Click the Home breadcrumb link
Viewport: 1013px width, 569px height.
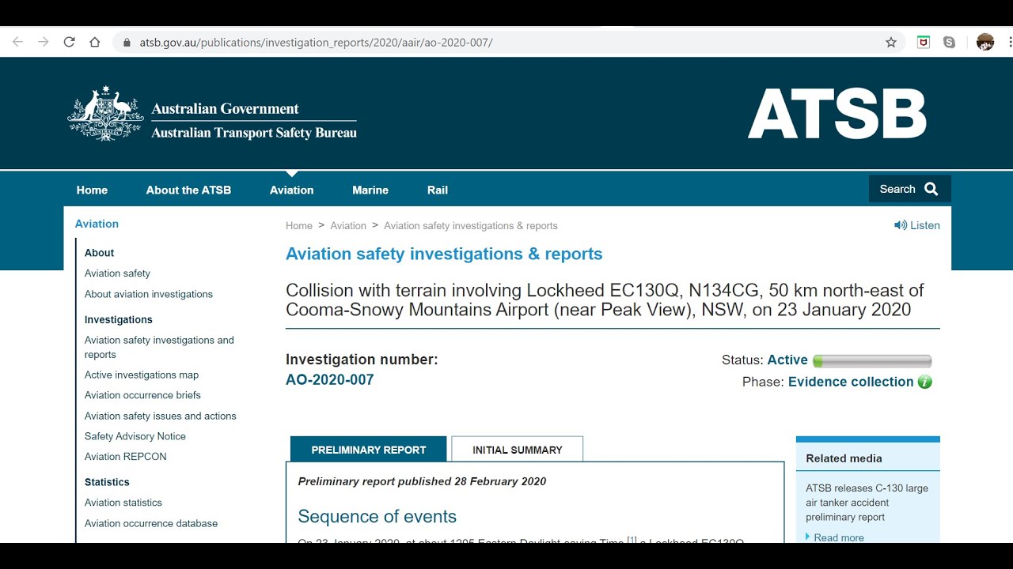299,226
